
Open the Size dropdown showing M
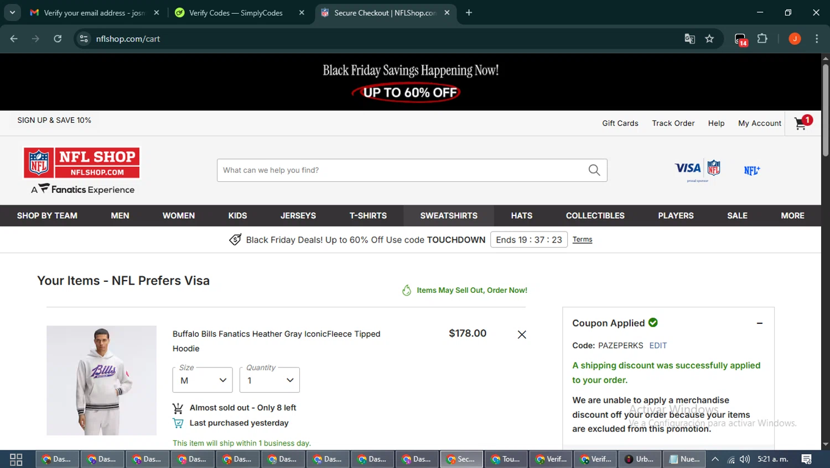pyautogui.click(x=203, y=380)
